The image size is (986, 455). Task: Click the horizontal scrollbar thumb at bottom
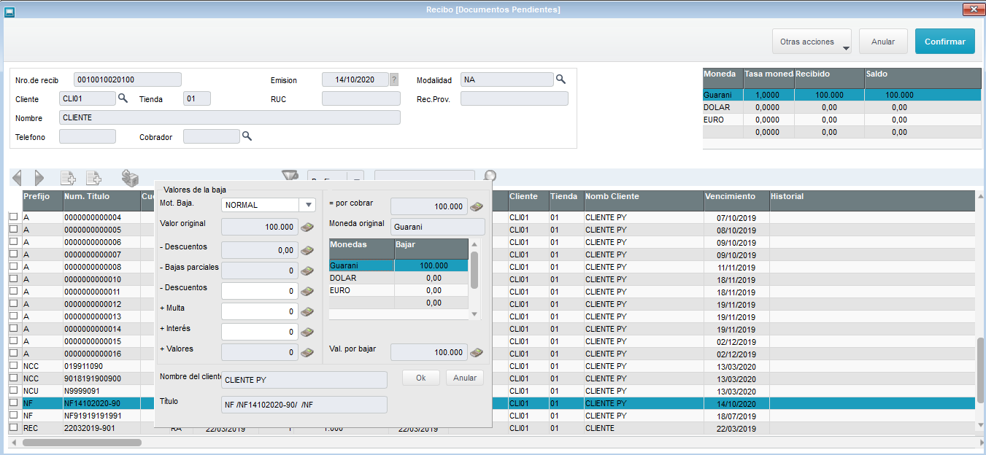pyautogui.click(x=82, y=442)
